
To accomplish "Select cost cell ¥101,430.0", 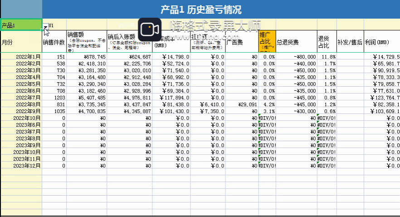I will [171, 111].
